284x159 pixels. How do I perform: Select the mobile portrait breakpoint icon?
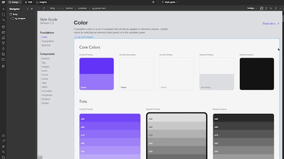[x=276, y=8]
